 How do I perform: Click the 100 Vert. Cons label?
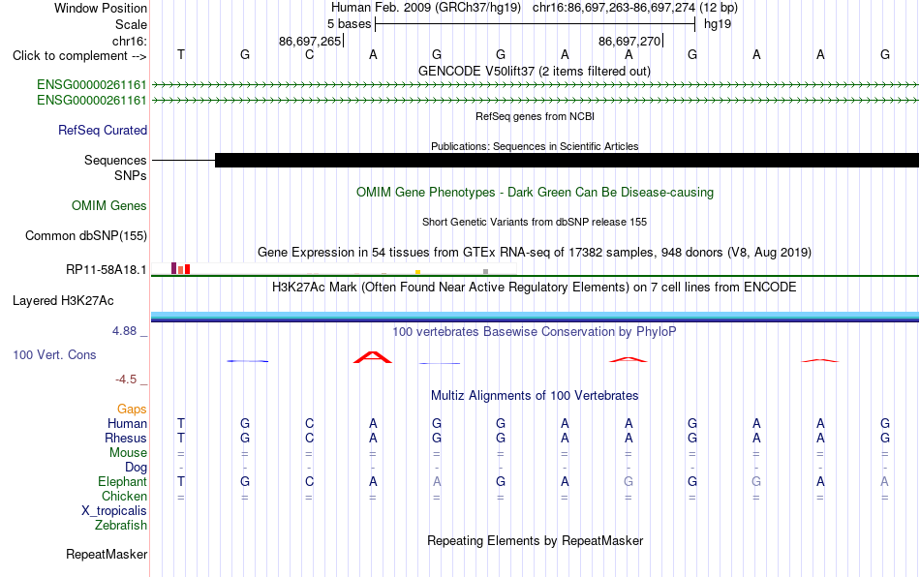tap(54, 354)
